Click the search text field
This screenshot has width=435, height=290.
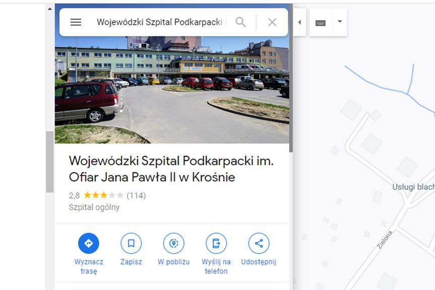(x=161, y=22)
